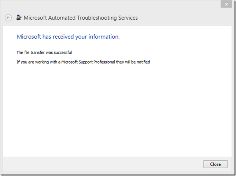
Task: Click the Microsoft Support Professional notification line
Action: pos(83,62)
